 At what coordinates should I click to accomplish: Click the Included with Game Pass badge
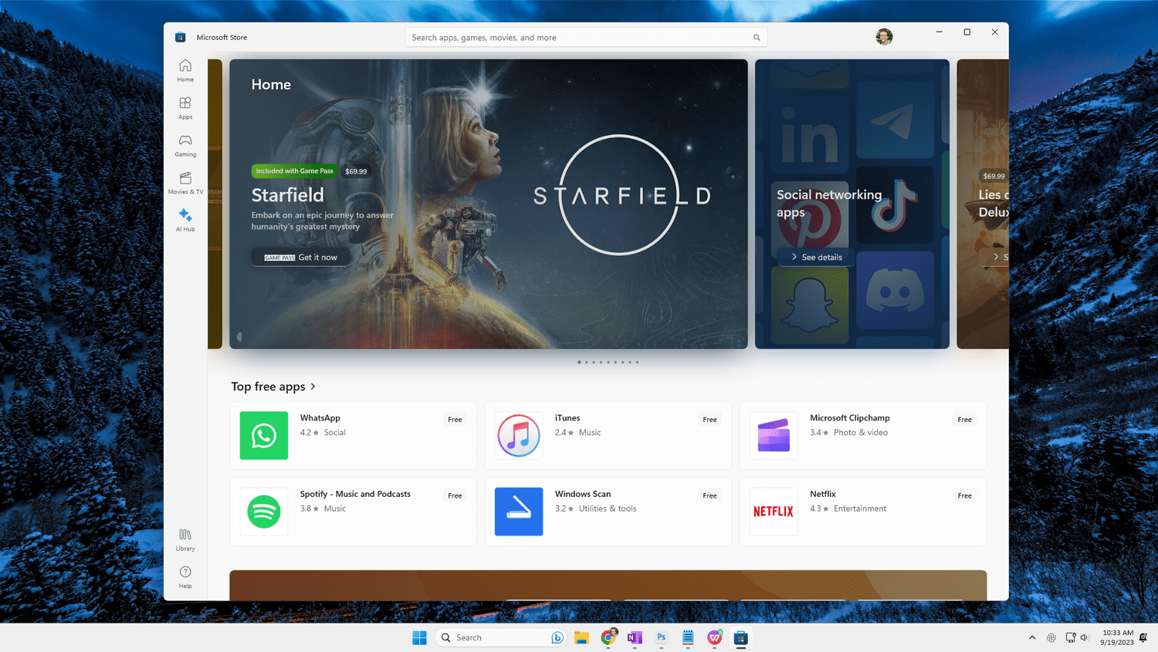(294, 171)
